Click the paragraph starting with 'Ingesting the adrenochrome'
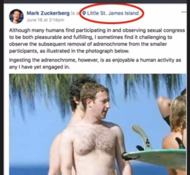190x175 pixels. click(95, 64)
